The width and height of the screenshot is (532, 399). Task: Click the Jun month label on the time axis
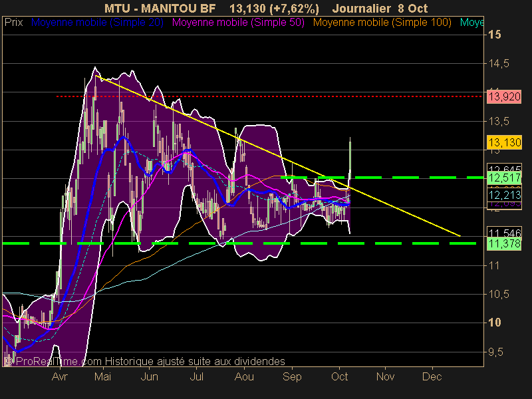click(149, 376)
